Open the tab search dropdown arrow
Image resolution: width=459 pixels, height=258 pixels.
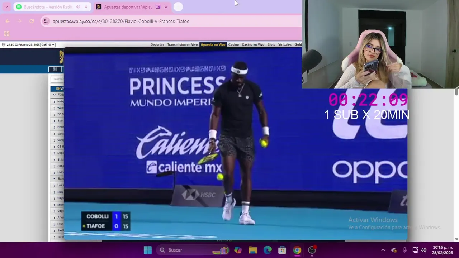[x=6, y=7]
